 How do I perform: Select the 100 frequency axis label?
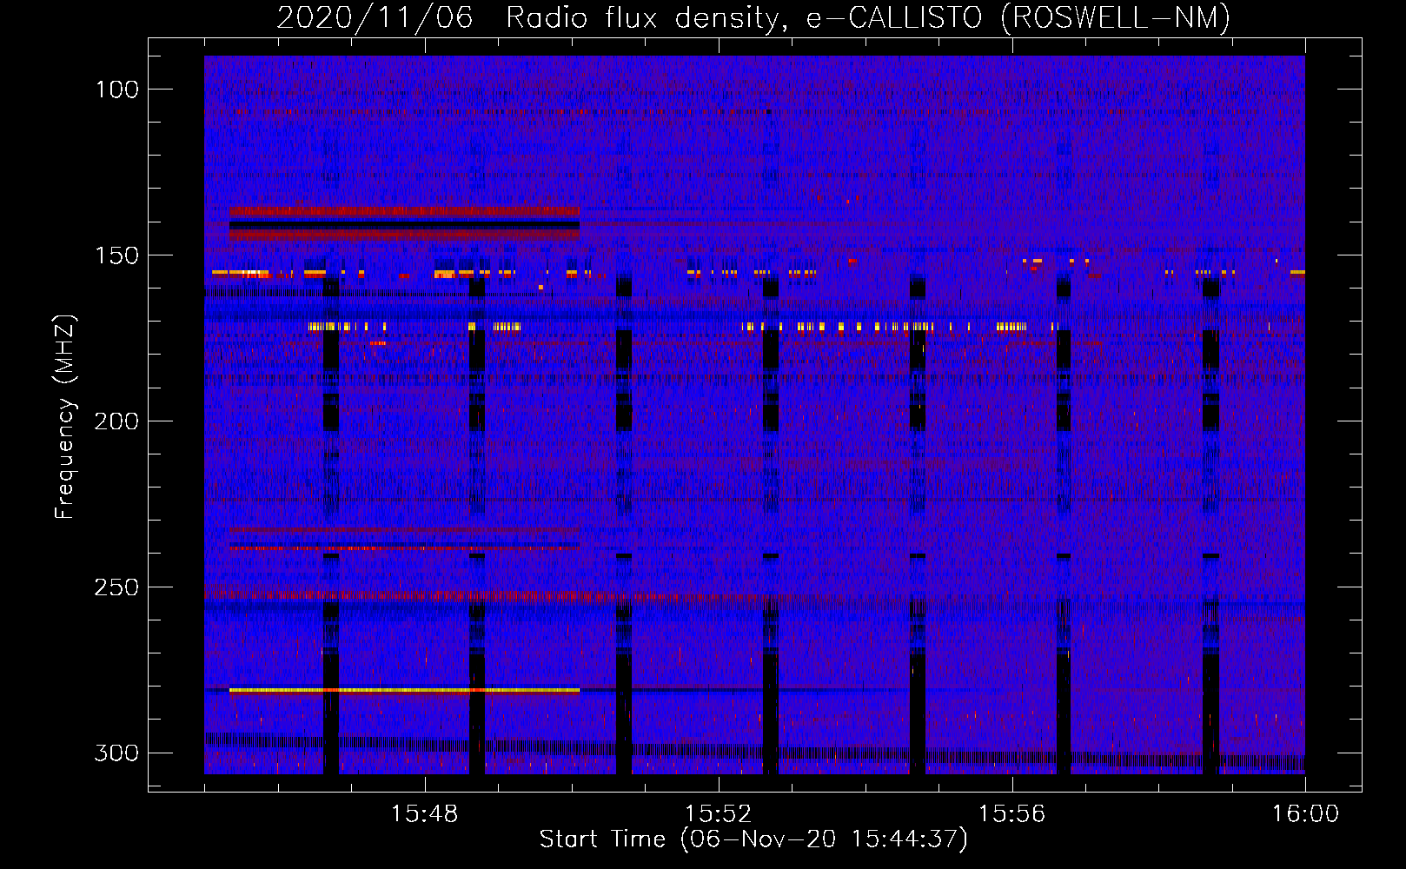[x=116, y=90]
